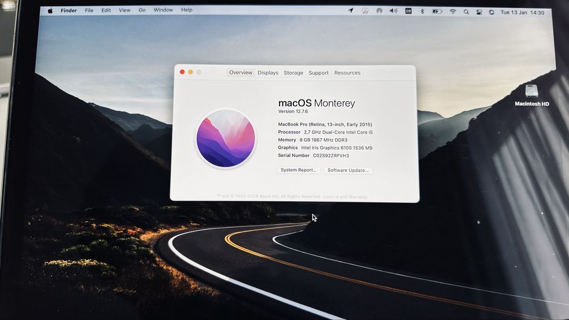This screenshot has height=320, width=569.
Task: Click the face icon next to location arrow
Action: pos(365,11)
